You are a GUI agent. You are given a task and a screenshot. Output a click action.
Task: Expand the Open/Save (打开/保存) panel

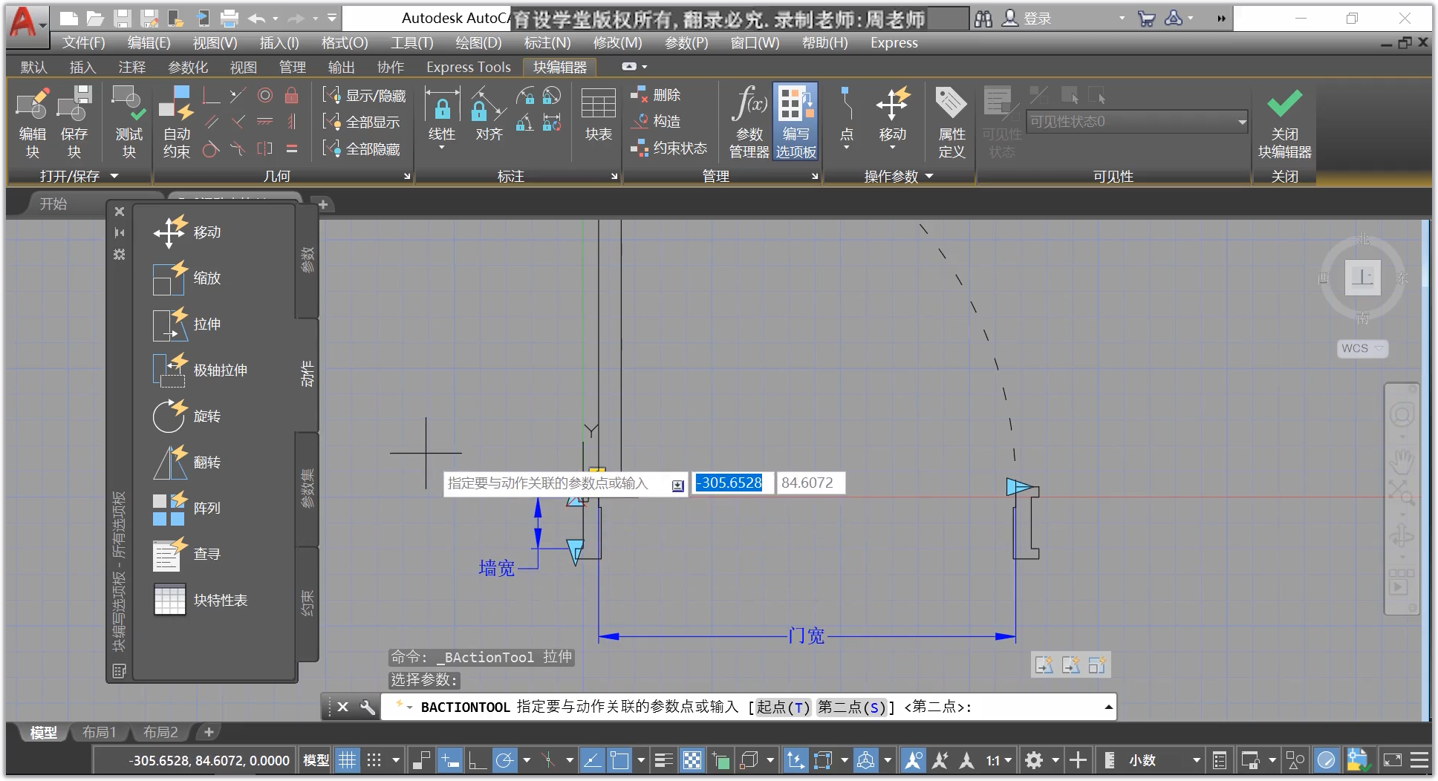pyautogui.click(x=79, y=176)
